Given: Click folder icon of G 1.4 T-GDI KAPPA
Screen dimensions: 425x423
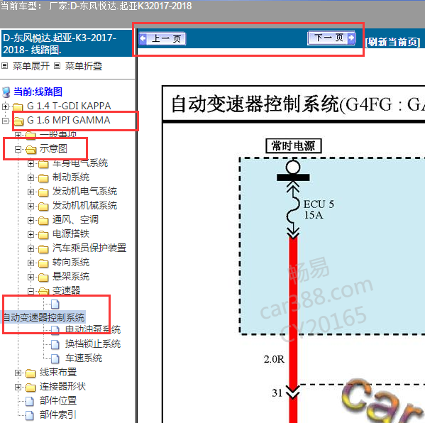Looking at the screenshot, I should tap(18, 106).
